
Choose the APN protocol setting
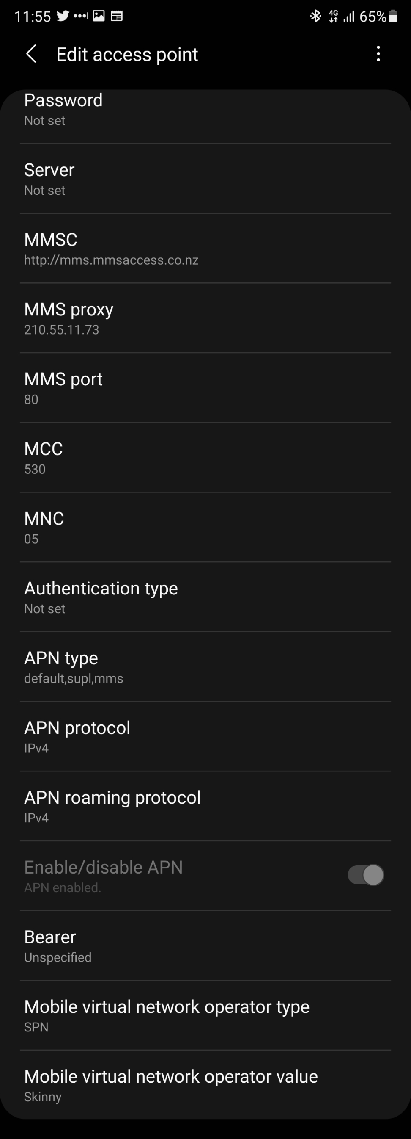click(x=205, y=737)
